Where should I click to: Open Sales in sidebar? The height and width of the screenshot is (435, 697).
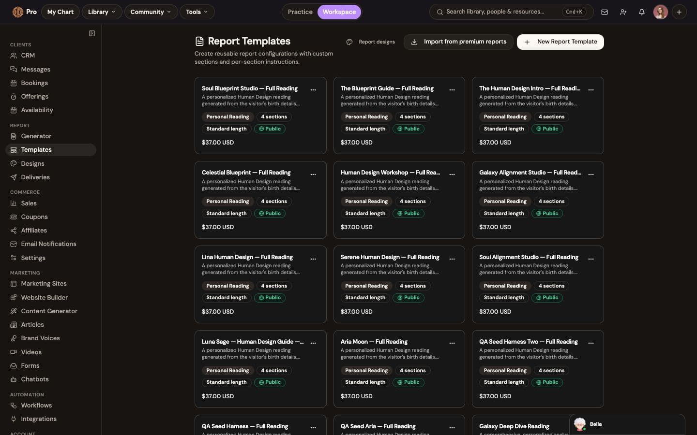click(51, 203)
